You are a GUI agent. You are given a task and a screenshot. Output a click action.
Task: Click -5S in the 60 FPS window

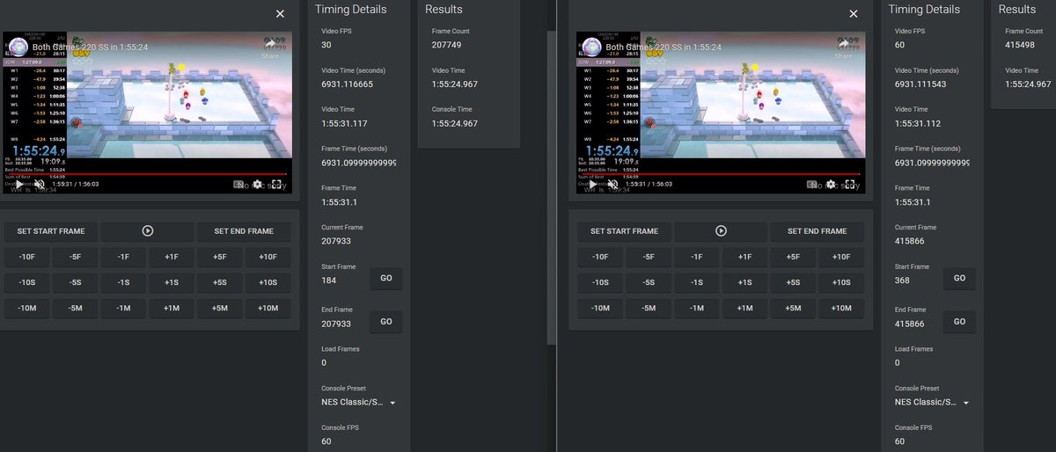(648, 282)
